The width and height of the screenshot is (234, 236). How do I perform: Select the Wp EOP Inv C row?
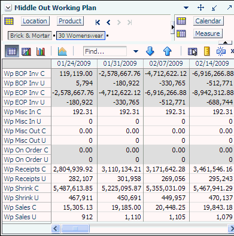click(x=27, y=93)
